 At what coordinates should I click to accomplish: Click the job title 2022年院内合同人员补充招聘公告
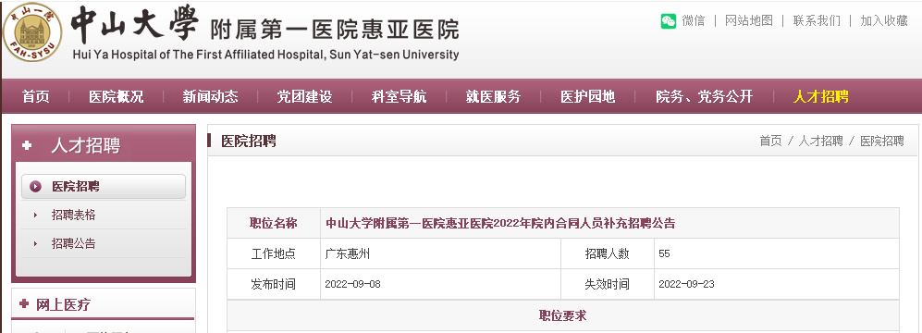500,224
